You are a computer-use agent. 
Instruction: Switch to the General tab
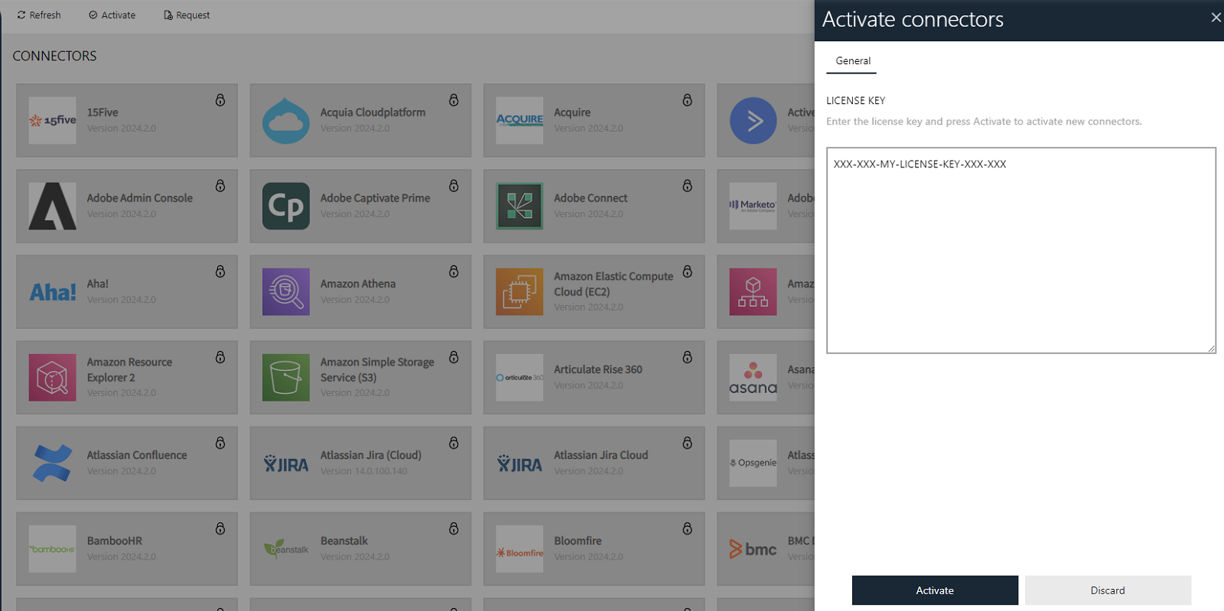click(x=852, y=61)
